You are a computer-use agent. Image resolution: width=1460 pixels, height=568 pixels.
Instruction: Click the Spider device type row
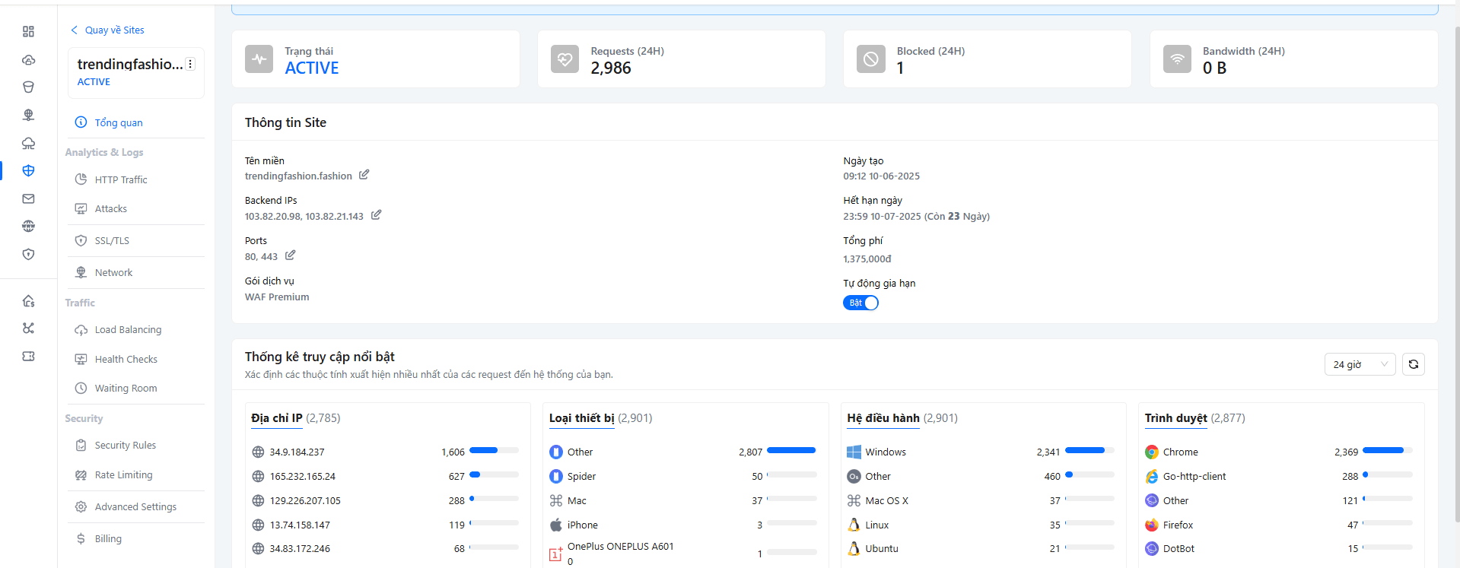[682, 476]
